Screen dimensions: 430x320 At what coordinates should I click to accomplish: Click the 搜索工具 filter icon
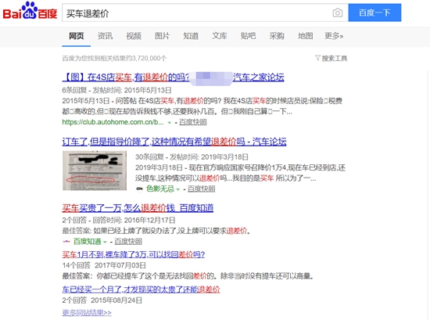point(317,58)
